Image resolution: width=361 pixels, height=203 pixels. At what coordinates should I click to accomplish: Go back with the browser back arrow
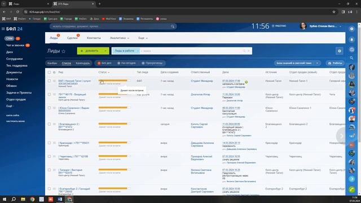[4, 12]
